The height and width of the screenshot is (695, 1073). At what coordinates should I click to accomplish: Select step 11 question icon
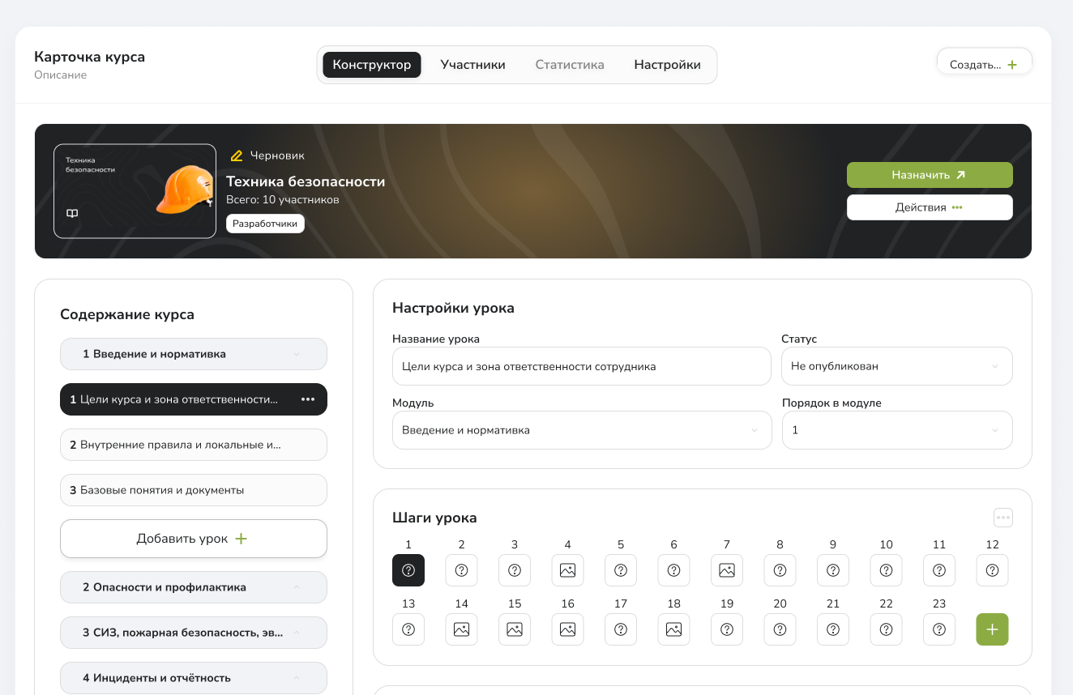coord(939,570)
